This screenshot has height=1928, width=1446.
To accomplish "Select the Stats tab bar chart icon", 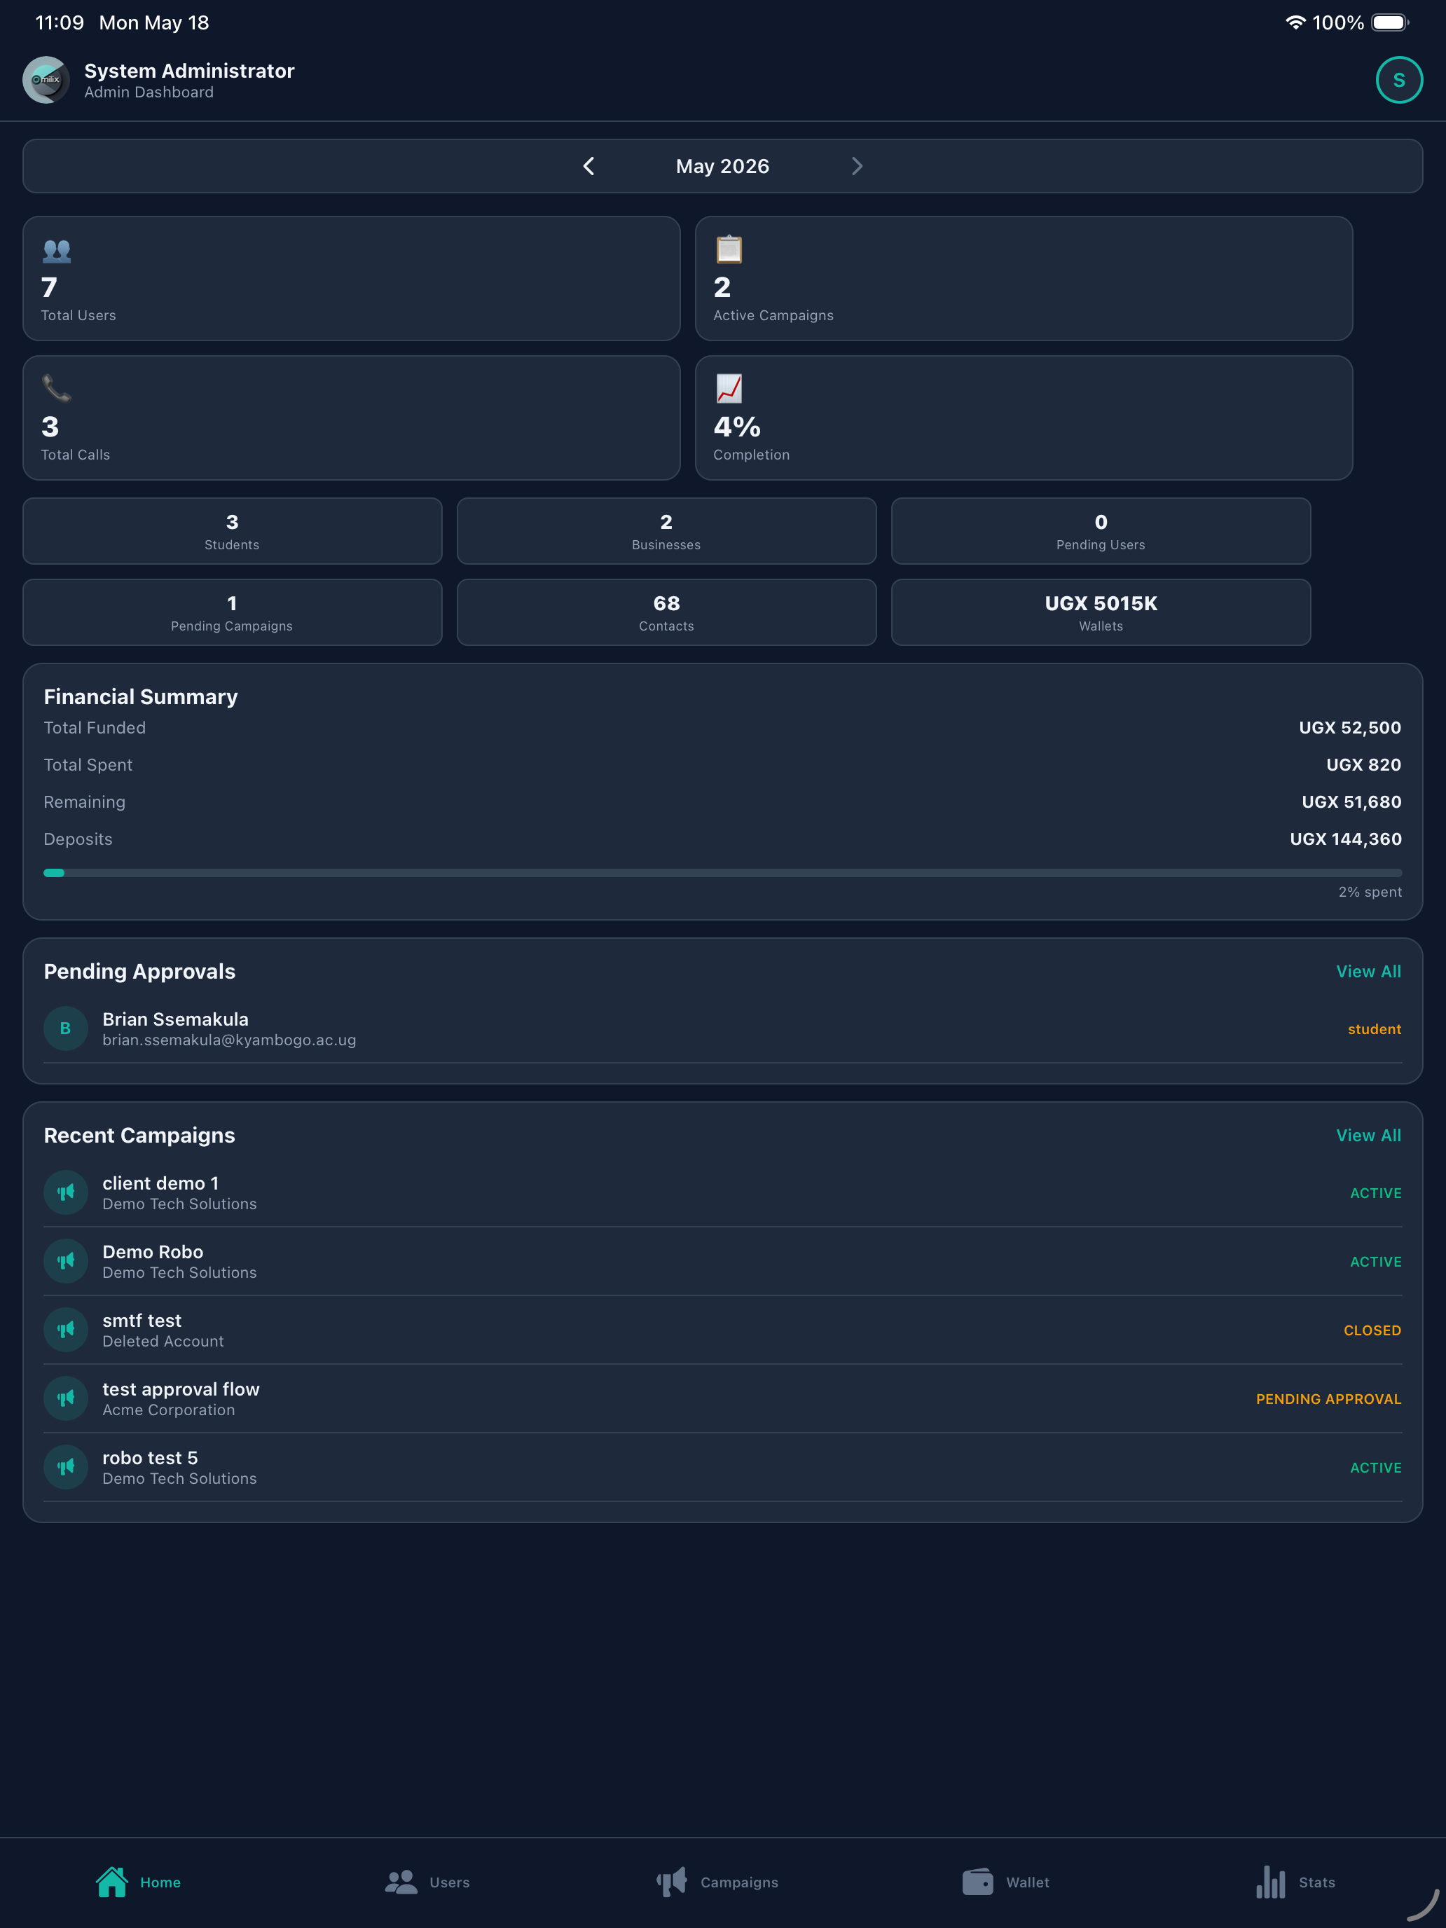I will [1270, 1882].
